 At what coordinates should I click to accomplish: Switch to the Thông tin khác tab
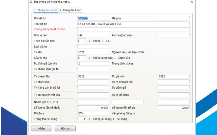[70, 10]
